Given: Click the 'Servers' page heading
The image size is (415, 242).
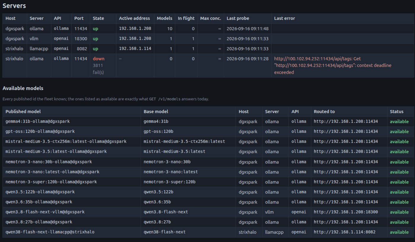Looking at the screenshot, I should coord(14,6).
